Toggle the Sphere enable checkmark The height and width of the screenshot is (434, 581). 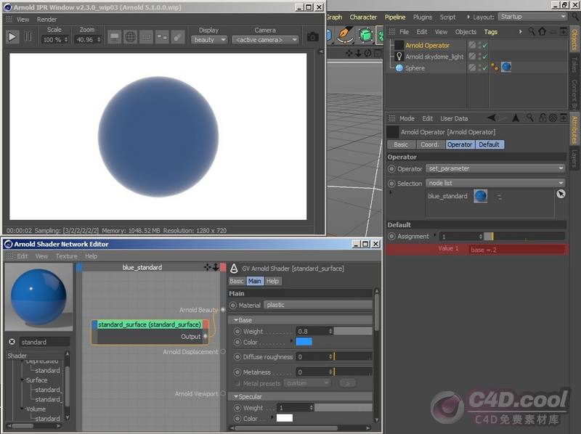point(485,67)
